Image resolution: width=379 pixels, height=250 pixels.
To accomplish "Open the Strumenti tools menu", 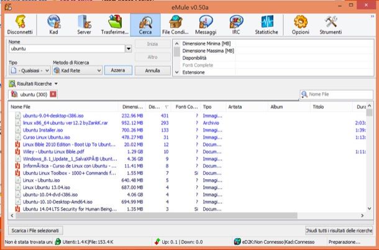I will tap(331, 25).
